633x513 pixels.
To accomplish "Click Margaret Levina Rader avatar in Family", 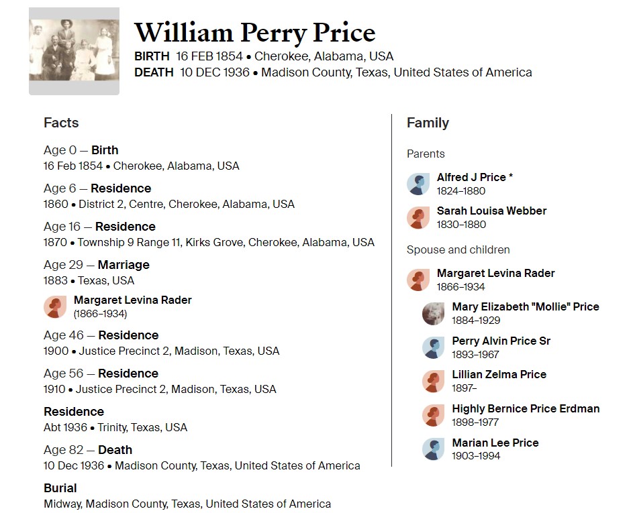I will click(x=418, y=280).
